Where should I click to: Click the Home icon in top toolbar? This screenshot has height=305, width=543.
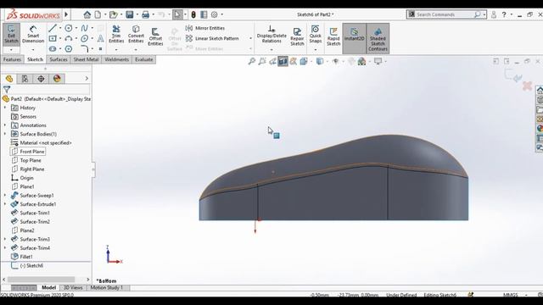point(87,14)
